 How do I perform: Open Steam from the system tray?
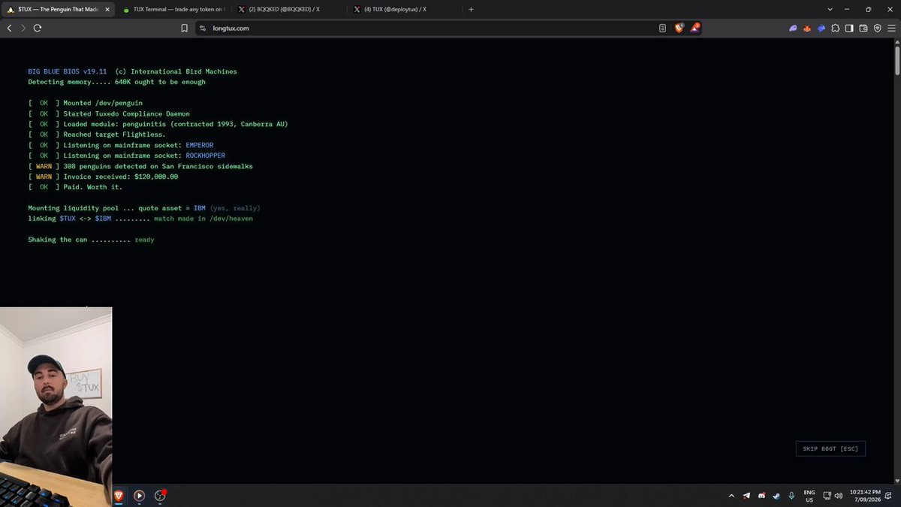click(x=776, y=496)
